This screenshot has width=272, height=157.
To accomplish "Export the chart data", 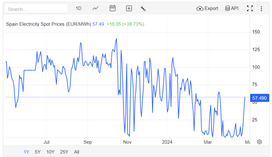I will 207,8.
